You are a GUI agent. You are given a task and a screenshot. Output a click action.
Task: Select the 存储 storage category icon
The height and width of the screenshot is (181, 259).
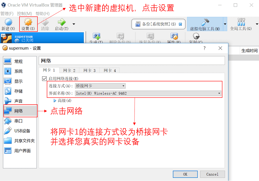[8, 91]
